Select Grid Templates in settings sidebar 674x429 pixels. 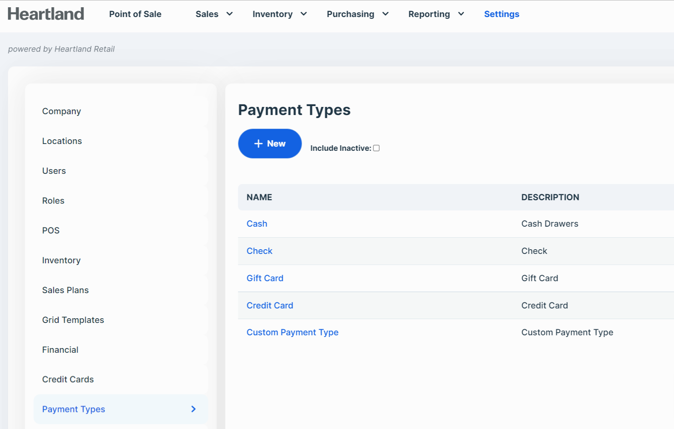121,320
